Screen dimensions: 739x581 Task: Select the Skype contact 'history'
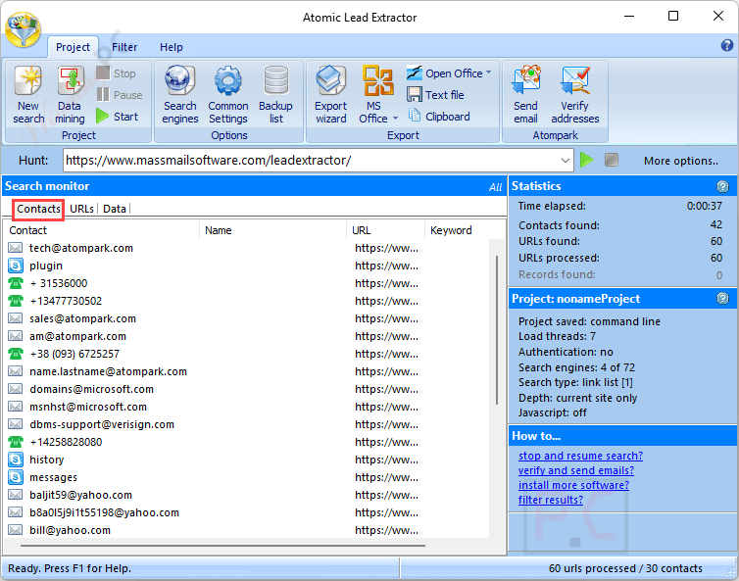[247, 460]
